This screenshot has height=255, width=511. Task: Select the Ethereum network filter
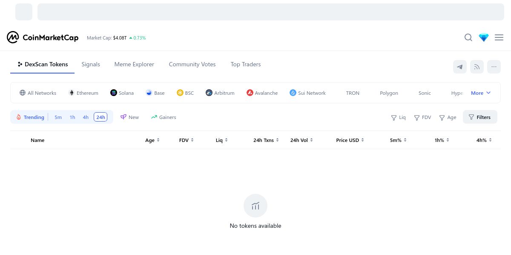point(83,93)
